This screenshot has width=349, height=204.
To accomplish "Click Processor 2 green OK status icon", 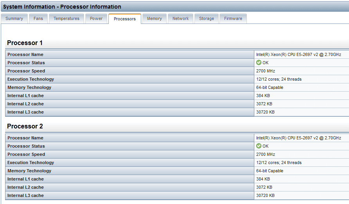I will pos(259,146).
